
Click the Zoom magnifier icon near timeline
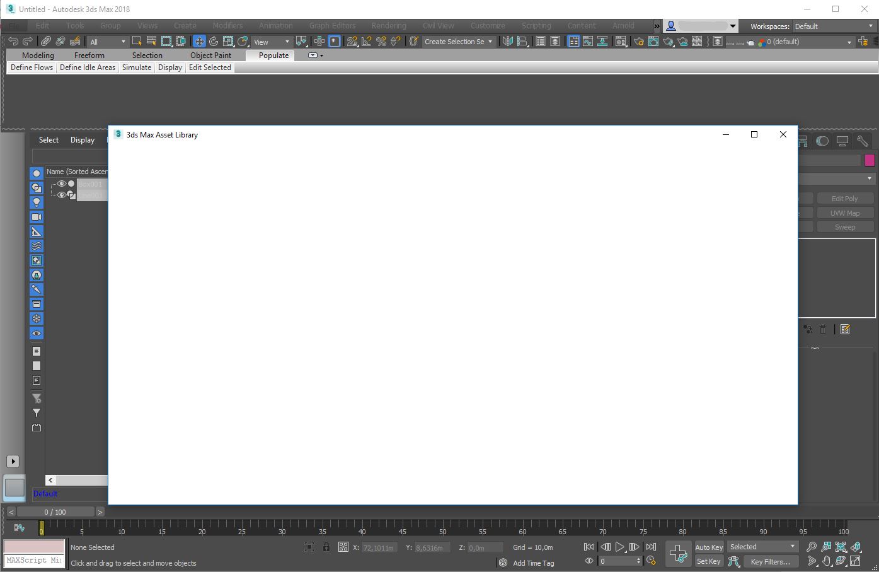(812, 546)
